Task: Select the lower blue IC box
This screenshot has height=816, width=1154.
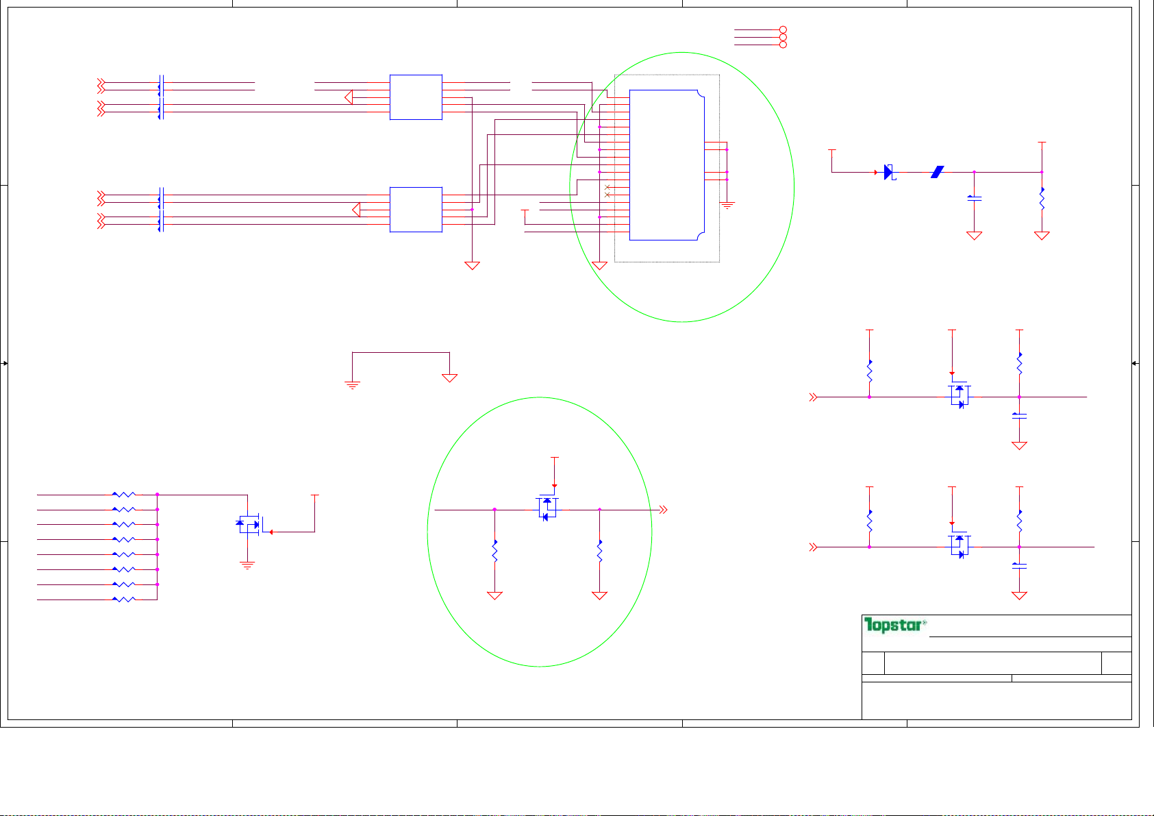Action: click(x=416, y=210)
